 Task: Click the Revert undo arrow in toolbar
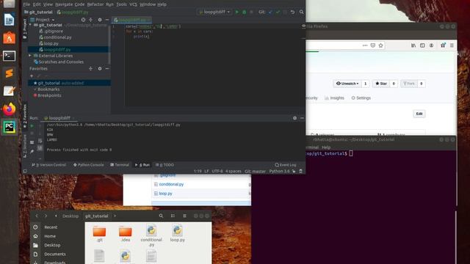coord(292,12)
